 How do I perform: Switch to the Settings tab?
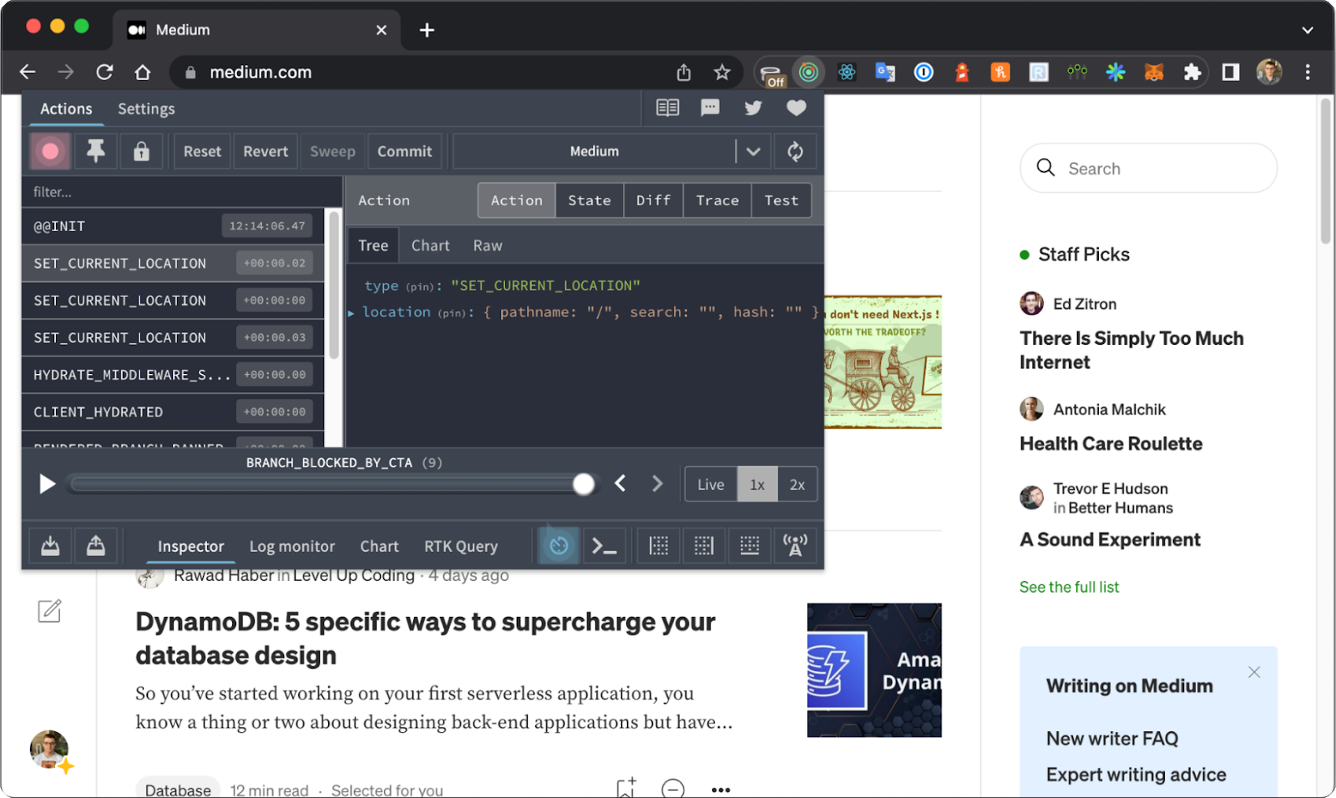(x=145, y=109)
